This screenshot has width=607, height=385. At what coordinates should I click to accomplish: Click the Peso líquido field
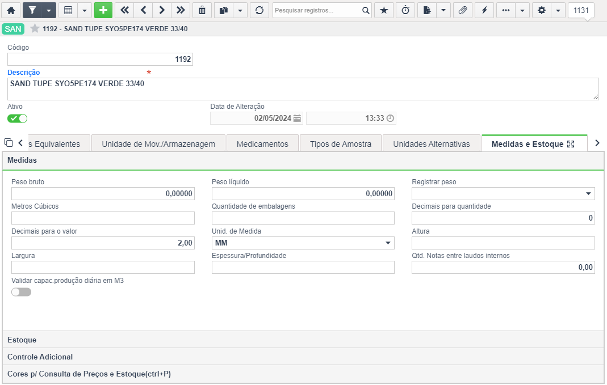(303, 194)
